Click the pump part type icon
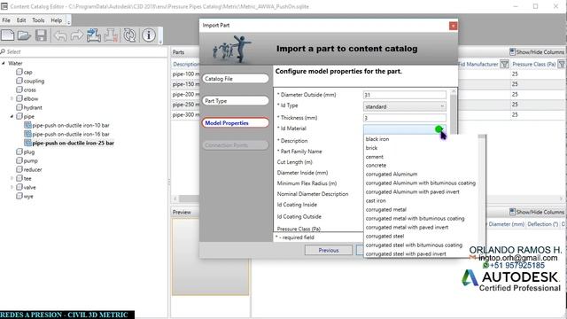 (x=19, y=160)
